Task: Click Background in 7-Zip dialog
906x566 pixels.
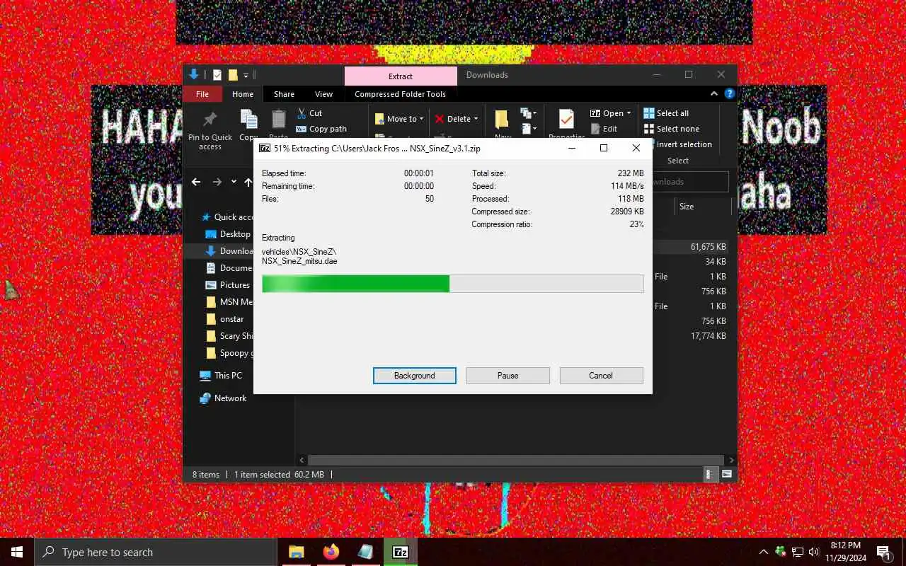Action: (x=414, y=376)
